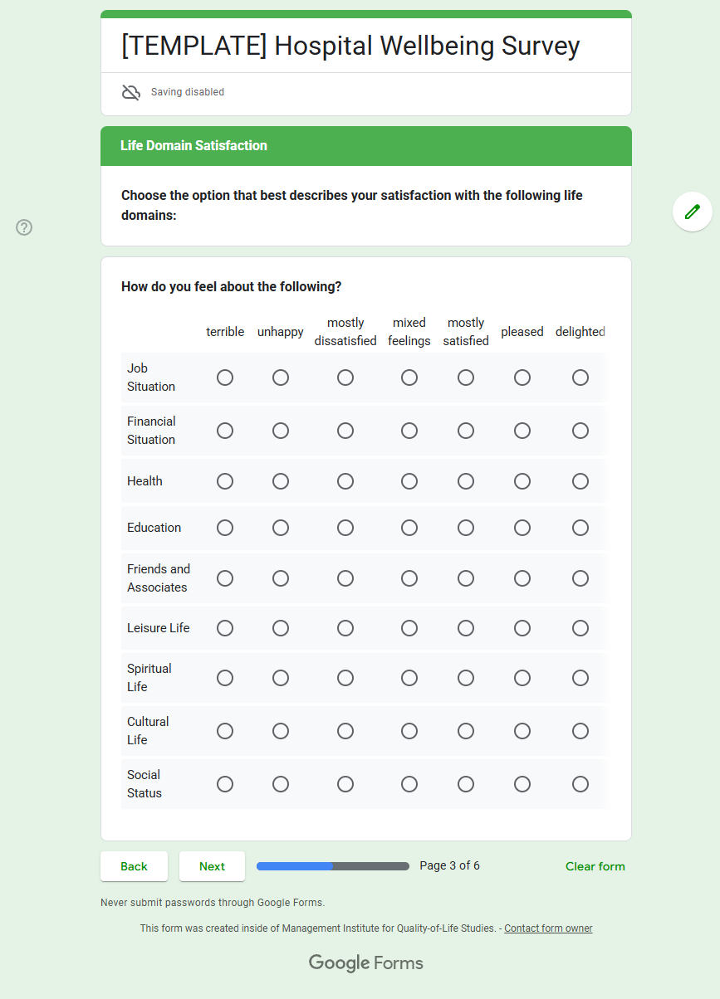This screenshot has width=720, height=999.
Task: Mark Education as 'pleased'
Action: click(x=522, y=528)
